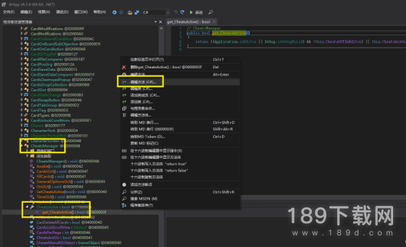The image size is (406, 247).
Task: Choose the add class member (C#) item
Action: pyautogui.click(x=180, y=95)
